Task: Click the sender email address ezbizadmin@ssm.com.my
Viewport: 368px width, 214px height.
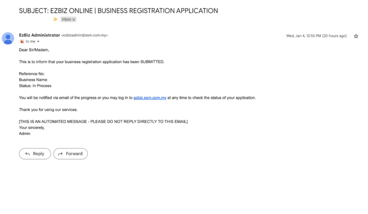Action: [85, 35]
